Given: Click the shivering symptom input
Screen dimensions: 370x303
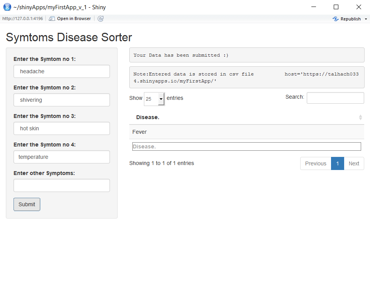Looking at the screenshot, I should point(61,100).
